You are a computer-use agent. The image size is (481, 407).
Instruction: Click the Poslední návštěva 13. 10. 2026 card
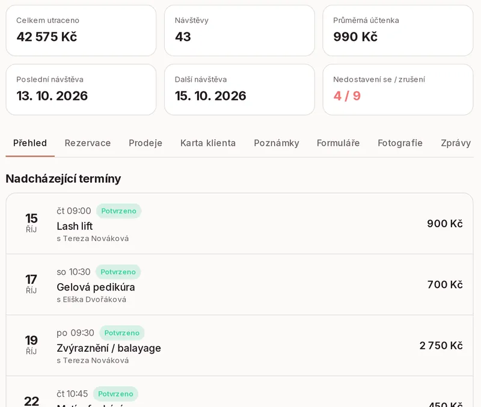[x=81, y=90]
